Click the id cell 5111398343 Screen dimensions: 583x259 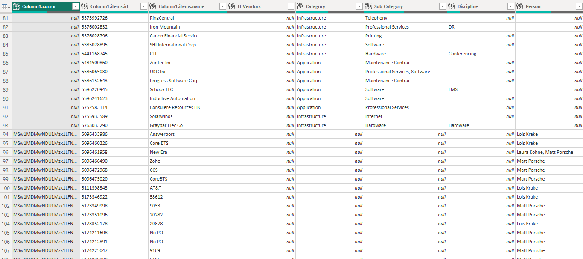(x=114, y=188)
